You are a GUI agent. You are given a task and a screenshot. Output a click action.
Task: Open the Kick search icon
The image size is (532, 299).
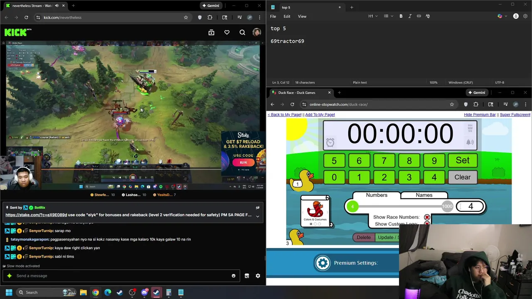click(242, 32)
